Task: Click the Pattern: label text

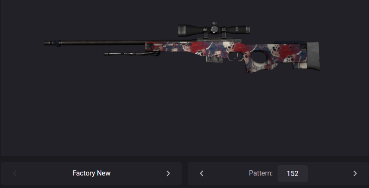Action: [261, 173]
